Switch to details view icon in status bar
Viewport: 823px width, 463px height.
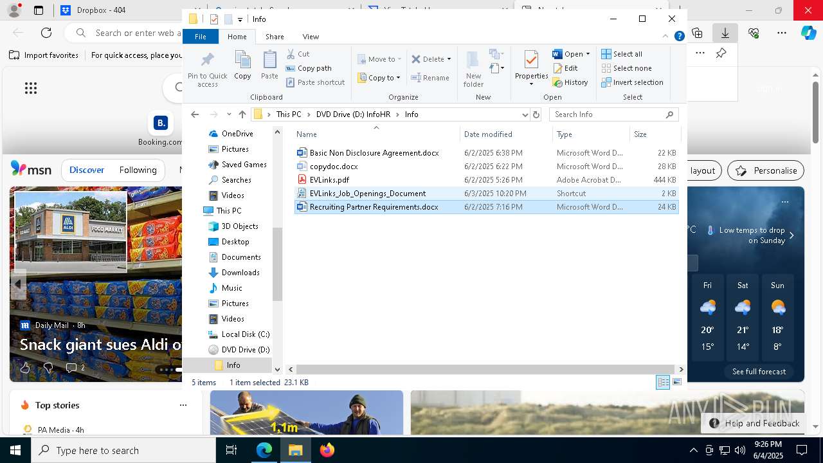663,382
